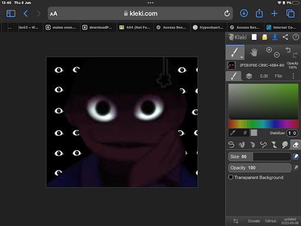Open the Safari share sheet
301x226 pixels.
click(259, 14)
